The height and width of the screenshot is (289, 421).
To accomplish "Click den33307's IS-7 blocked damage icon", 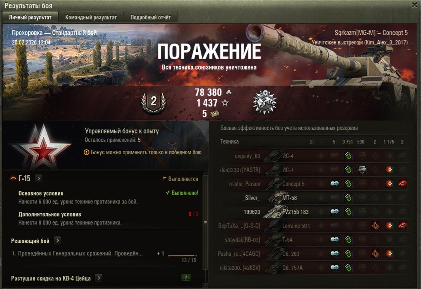I will pos(362,170).
